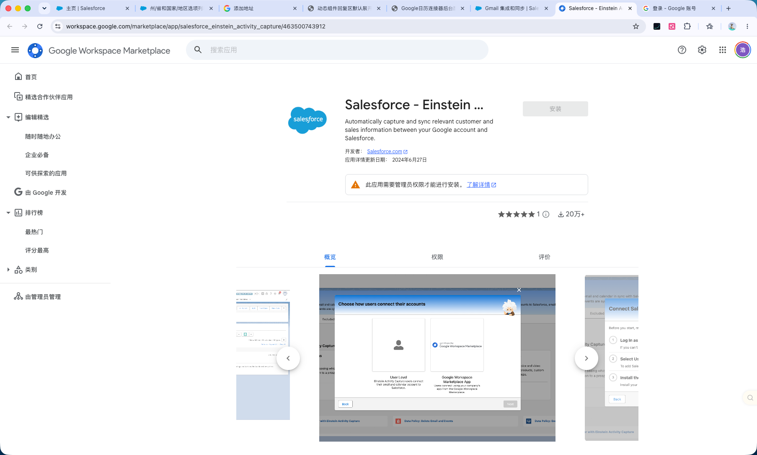757x455 pixels.
Task: Select 评分最高 ranking
Action: [37, 250]
